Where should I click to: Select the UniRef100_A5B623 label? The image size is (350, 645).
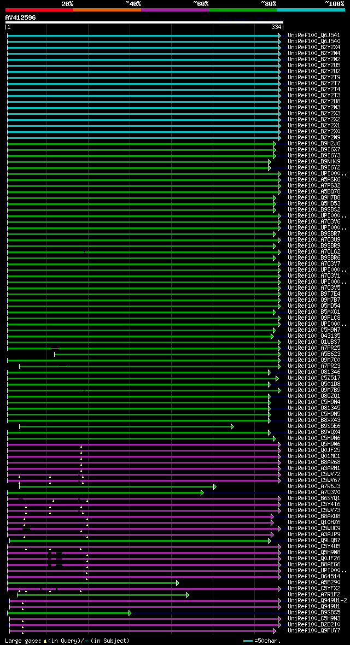click(x=314, y=354)
